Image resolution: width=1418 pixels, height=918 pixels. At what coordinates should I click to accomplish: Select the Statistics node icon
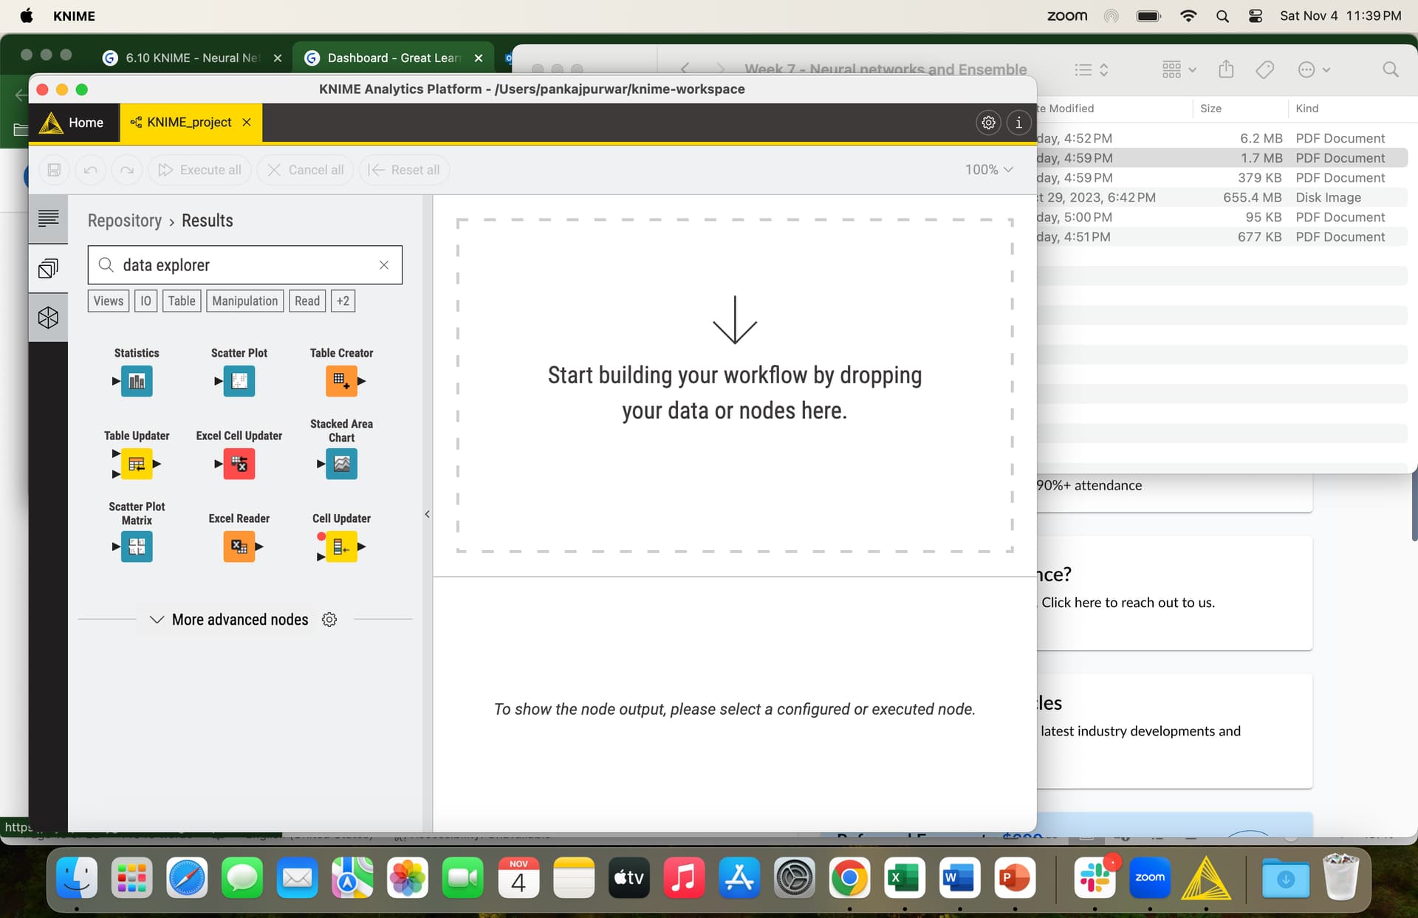[x=137, y=381]
